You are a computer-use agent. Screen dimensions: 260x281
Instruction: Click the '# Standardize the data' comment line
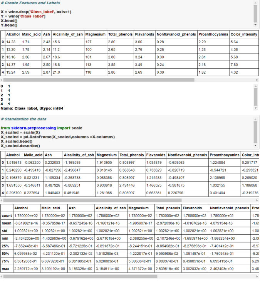(23, 119)
